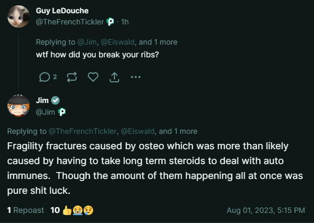Click Jim's verified checkmark badge
The width and height of the screenshot is (314, 223).
coord(55,100)
